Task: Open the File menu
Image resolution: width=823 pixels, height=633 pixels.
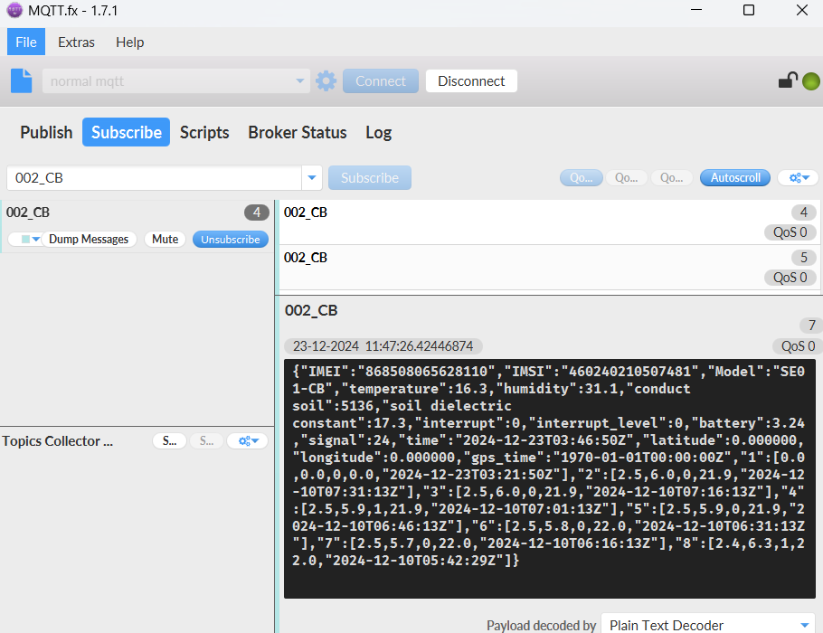Action: coord(26,42)
